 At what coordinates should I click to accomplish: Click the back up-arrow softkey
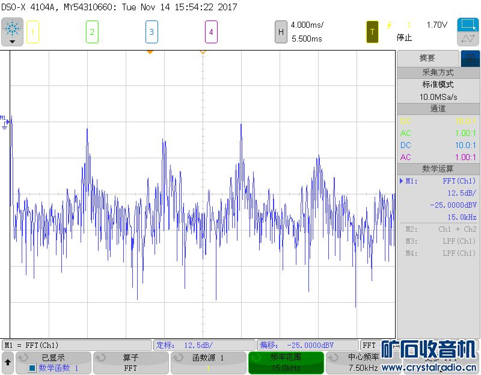8,363
